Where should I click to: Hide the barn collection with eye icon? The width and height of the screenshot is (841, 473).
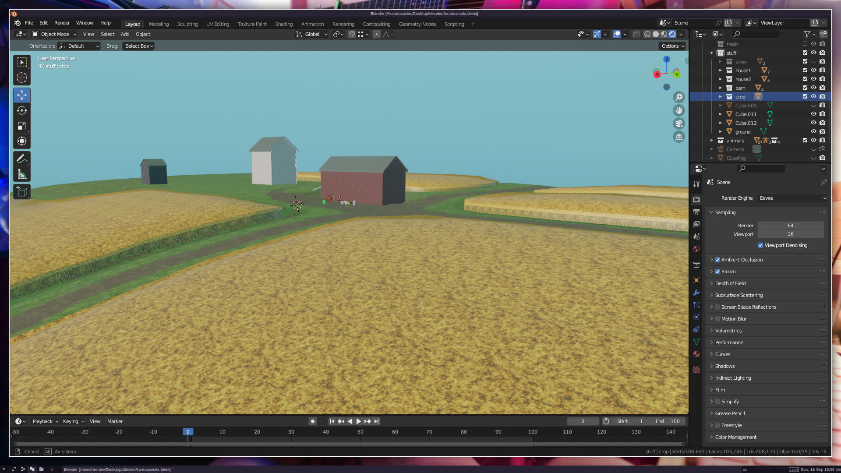(813, 88)
